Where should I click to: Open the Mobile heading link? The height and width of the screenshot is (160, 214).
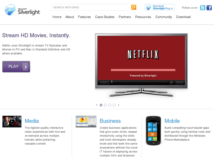tap(172, 121)
